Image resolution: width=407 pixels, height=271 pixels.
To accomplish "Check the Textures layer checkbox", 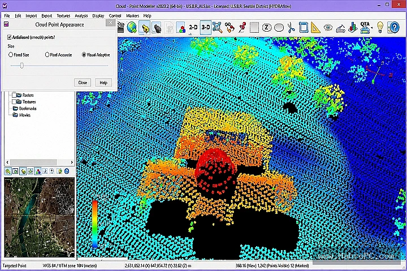I will click(14, 102).
